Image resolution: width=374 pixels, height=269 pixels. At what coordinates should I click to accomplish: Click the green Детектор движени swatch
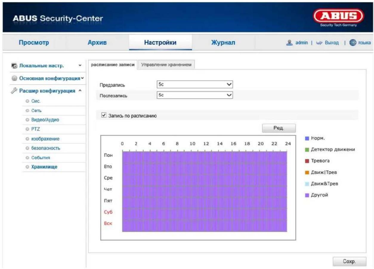click(x=307, y=150)
